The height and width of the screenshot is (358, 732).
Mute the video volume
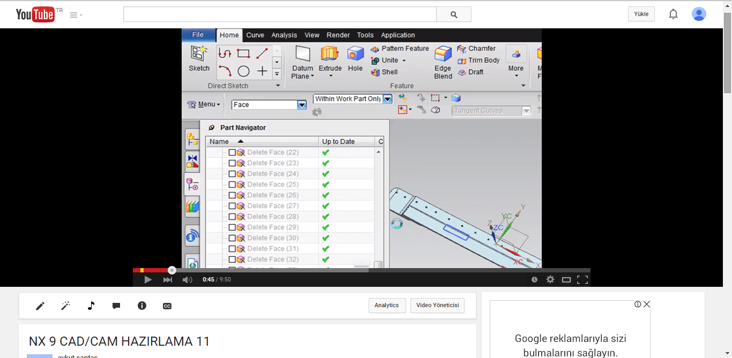[x=187, y=279]
